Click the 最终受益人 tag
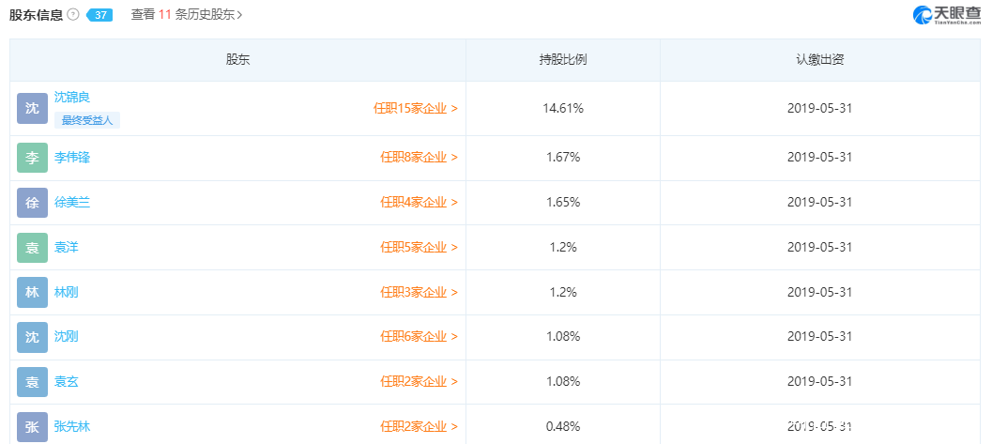The width and height of the screenshot is (992, 444). [87, 120]
